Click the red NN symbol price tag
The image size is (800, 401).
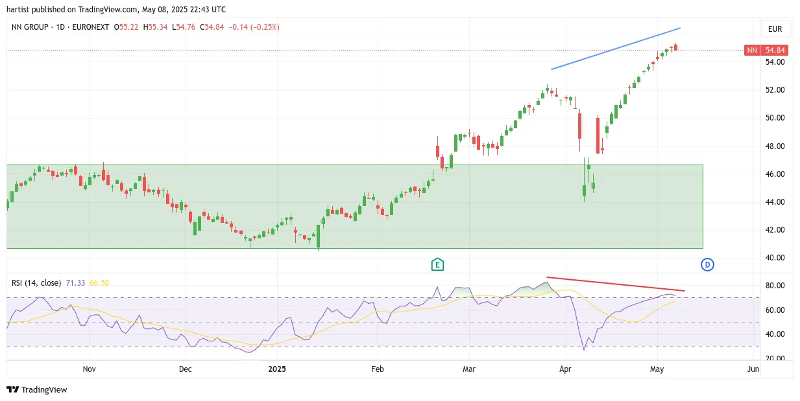tap(752, 50)
